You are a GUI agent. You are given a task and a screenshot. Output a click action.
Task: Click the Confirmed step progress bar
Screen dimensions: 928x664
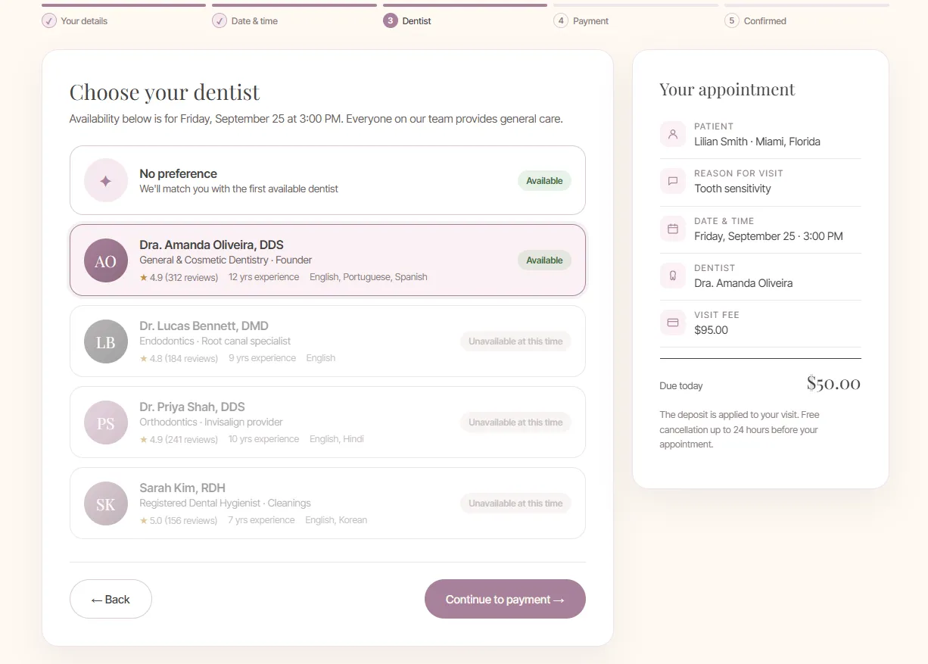[x=807, y=5]
